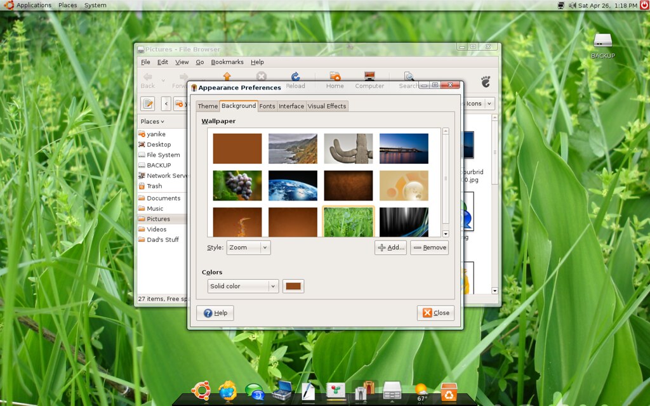Viewport: 650px width, 406px height.
Task: Switch to the Theme tab
Action: (x=208, y=106)
